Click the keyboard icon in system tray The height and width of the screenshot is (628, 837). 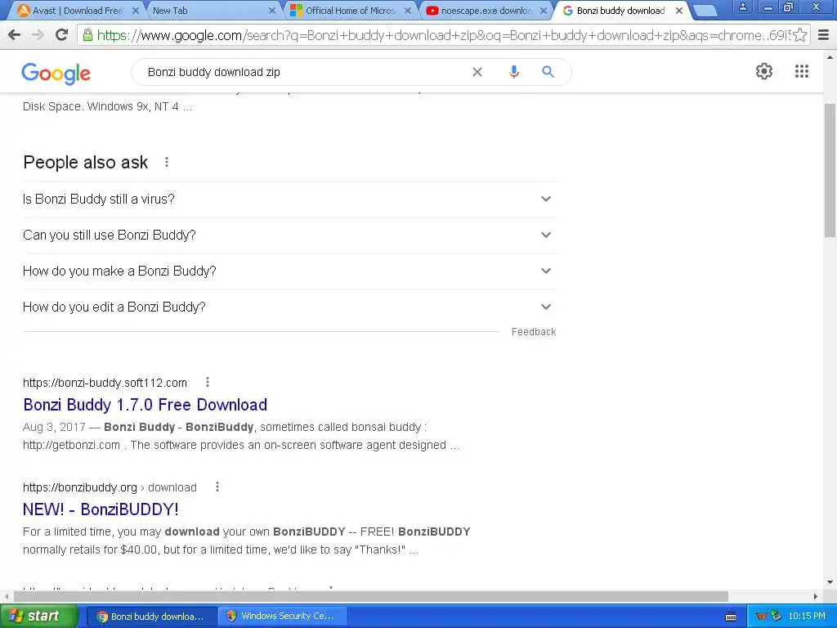[731, 617]
